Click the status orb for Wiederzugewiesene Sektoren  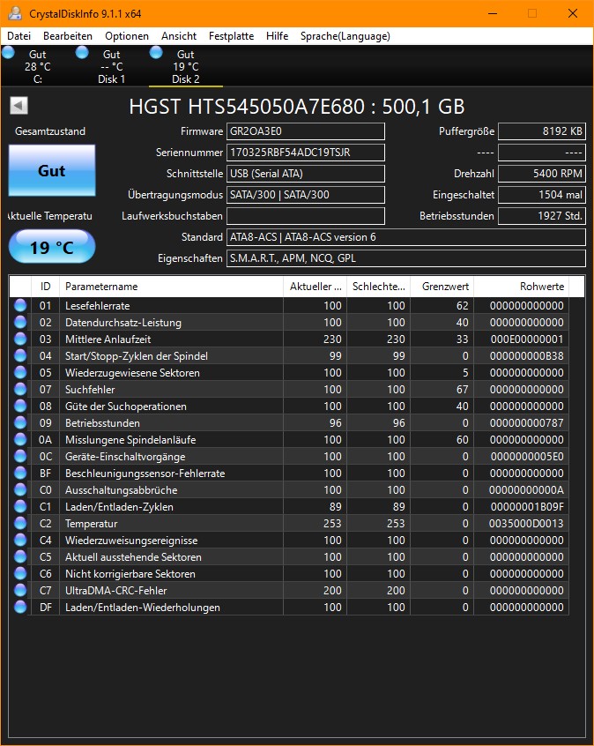tap(20, 372)
